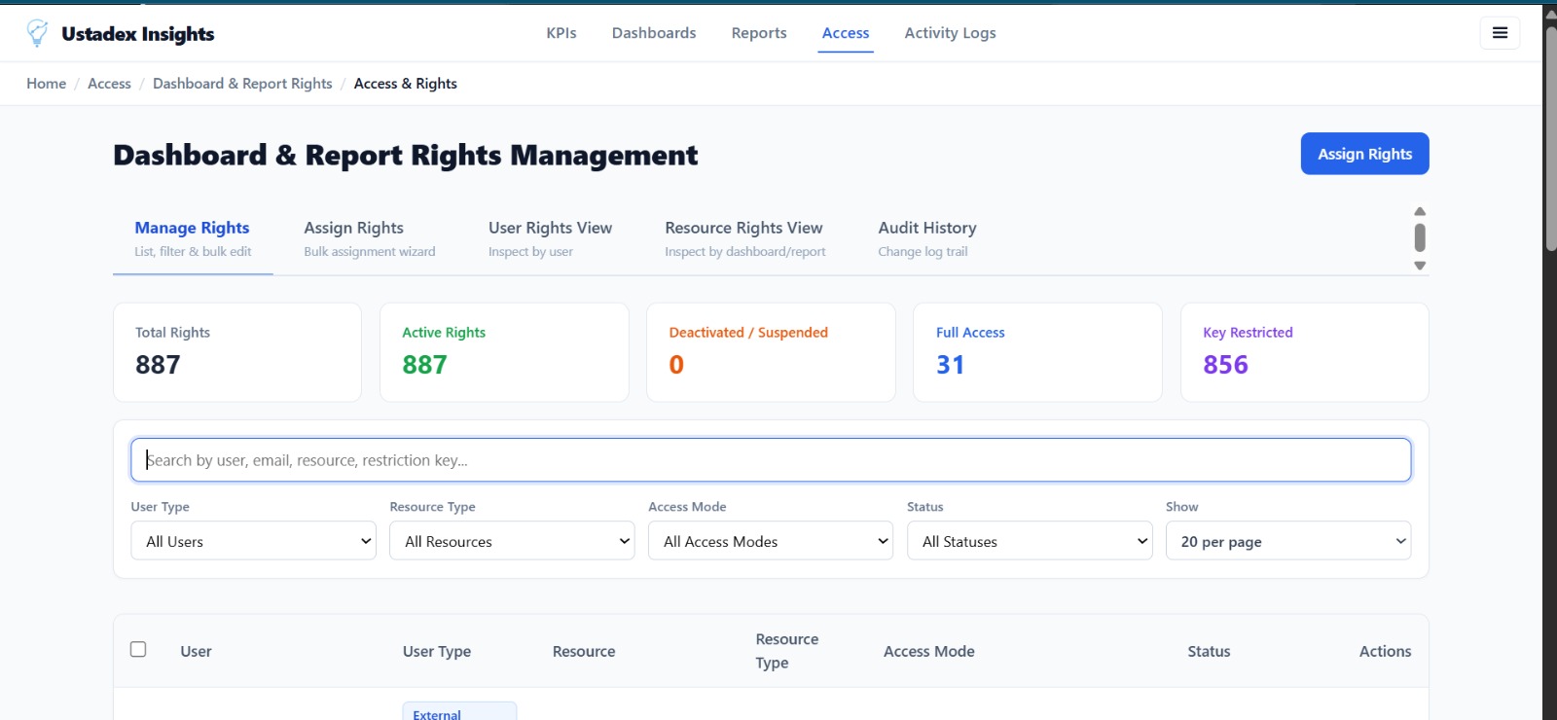Image resolution: width=1557 pixels, height=720 pixels.
Task: Open the 20 per page dropdown
Action: coord(1288,541)
